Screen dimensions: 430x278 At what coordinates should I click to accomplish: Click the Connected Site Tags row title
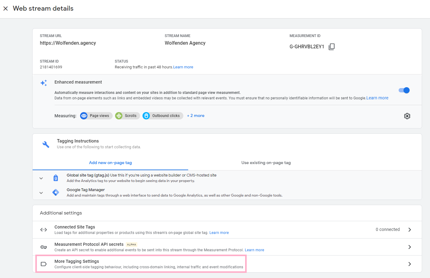coord(75,227)
